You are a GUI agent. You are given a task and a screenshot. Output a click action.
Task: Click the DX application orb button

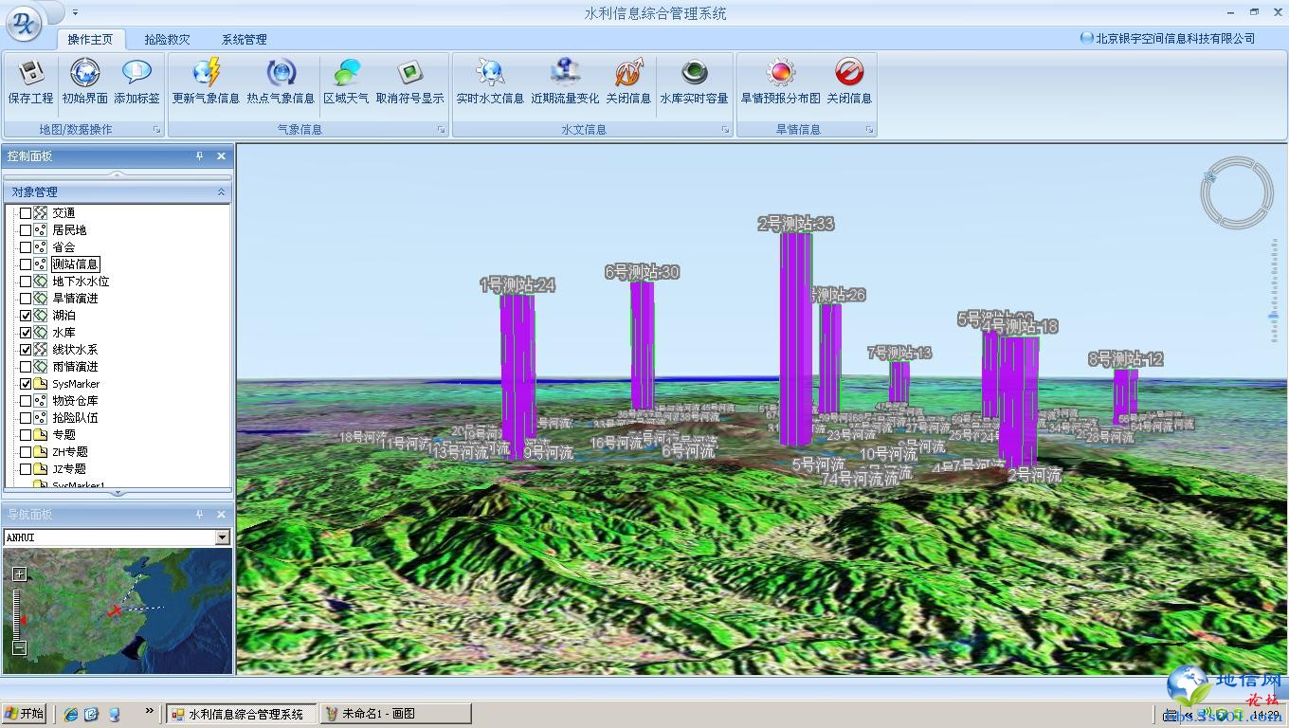(x=24, y=24)
